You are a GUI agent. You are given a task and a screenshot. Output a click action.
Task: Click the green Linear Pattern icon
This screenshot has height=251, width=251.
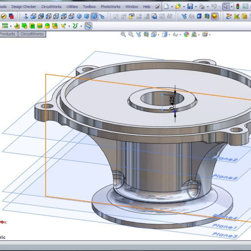point(5,26)
